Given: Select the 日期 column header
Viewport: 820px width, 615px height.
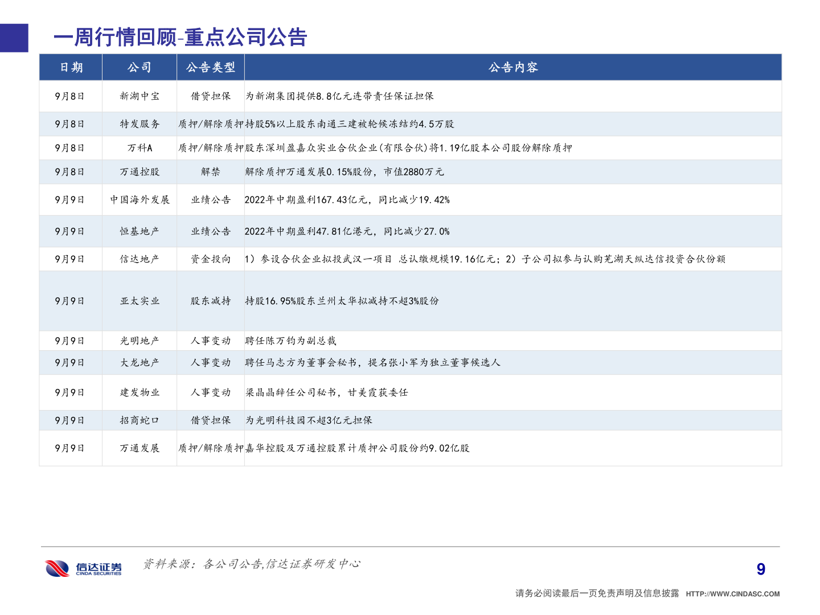Looking at the screenshot, I should [x=71, y=67].
